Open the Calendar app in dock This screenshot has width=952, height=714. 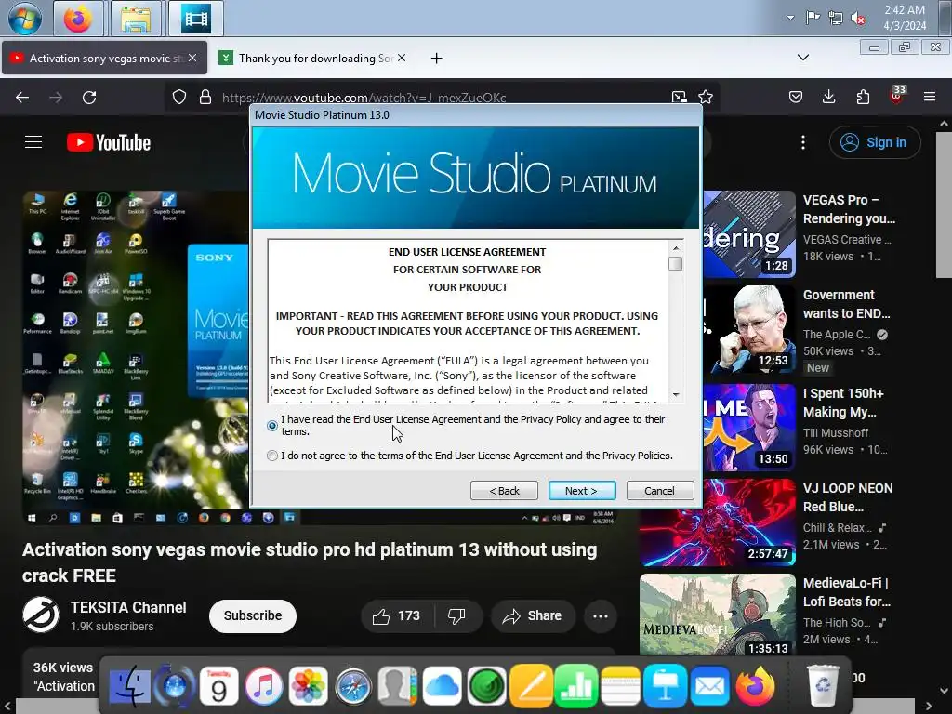[218, 686]
